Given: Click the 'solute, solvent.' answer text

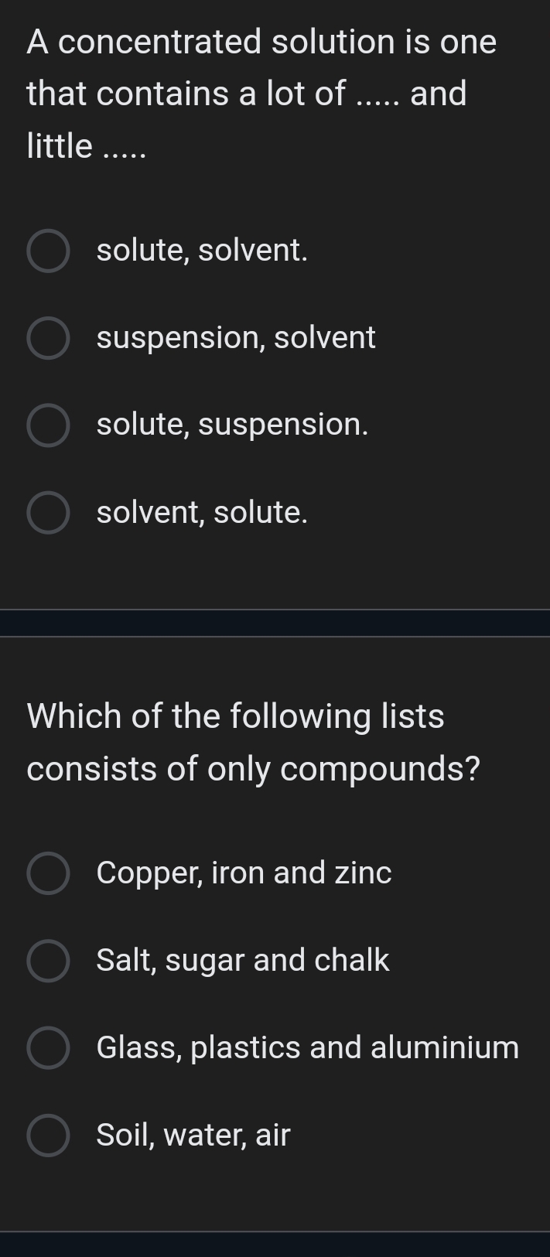Looking at the screenshot, I should 202,251.
